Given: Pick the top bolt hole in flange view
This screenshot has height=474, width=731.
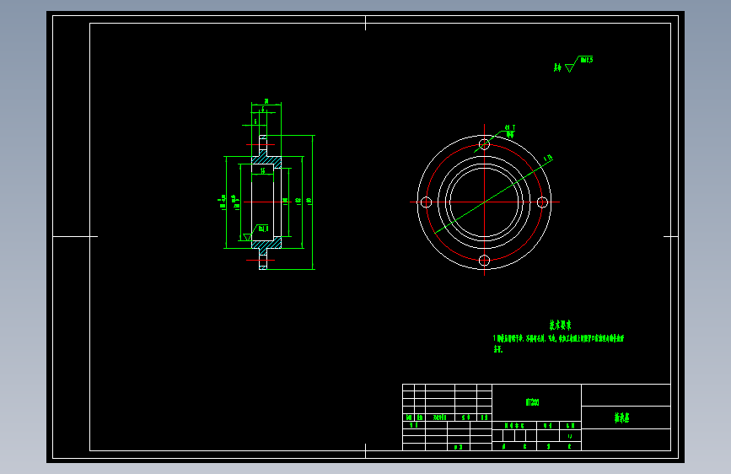Looking at the screenshot, I should pos(484,144).
